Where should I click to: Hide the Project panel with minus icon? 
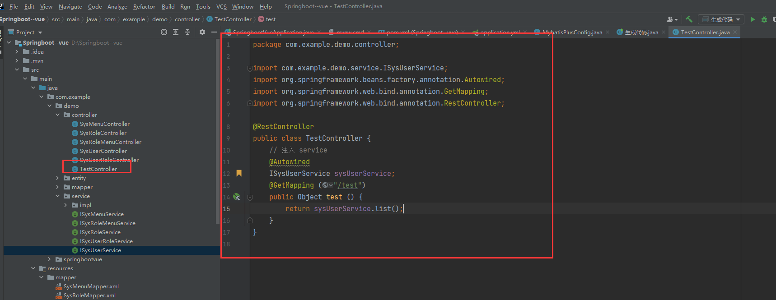[x=214, y=32]
